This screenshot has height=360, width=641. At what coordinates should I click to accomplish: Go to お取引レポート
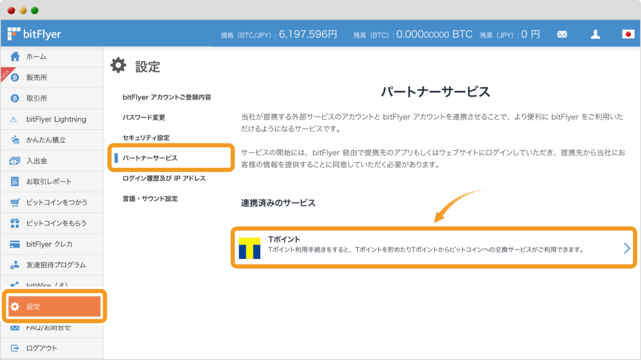(52, 182)
